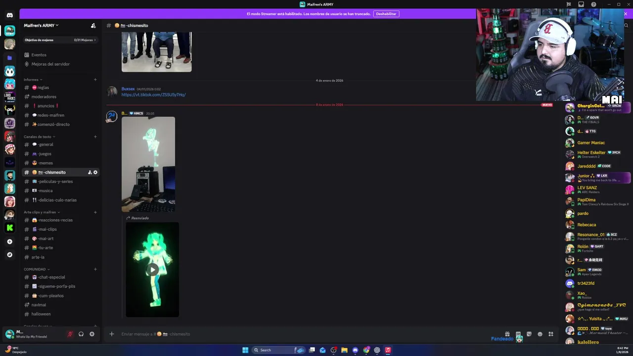Expand Objetivo de mejoras boost goal
Screen dimensions: 633x356
click(x=61, y=40)
